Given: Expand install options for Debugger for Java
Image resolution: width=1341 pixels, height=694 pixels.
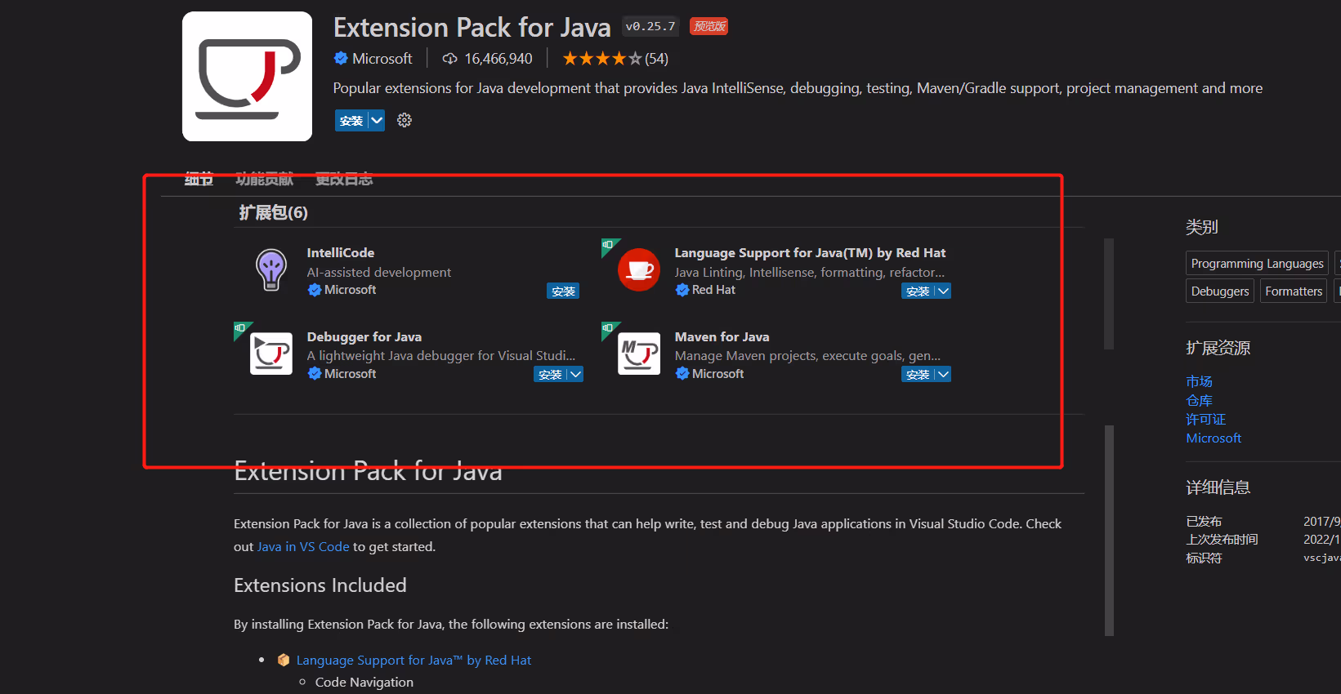Looking at the screenshot, I should click(575, 375).
